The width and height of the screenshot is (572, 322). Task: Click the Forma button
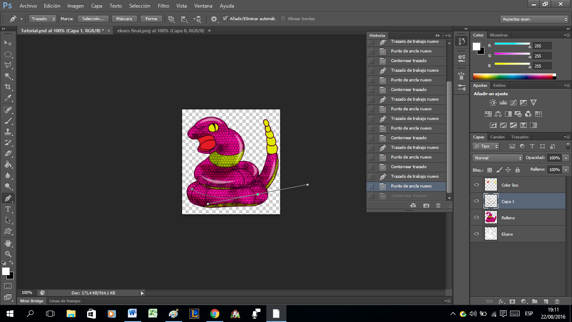pos(151,19)
